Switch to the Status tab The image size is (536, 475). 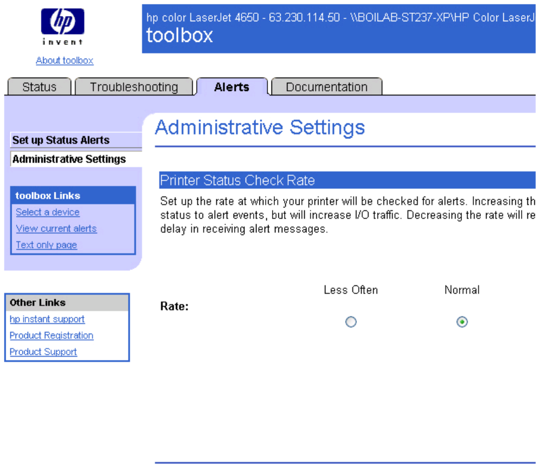coord(40,87)
